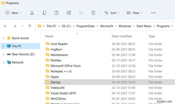Click the Paste clipboard icon
The image size is (175, 104).
(56, 13)
